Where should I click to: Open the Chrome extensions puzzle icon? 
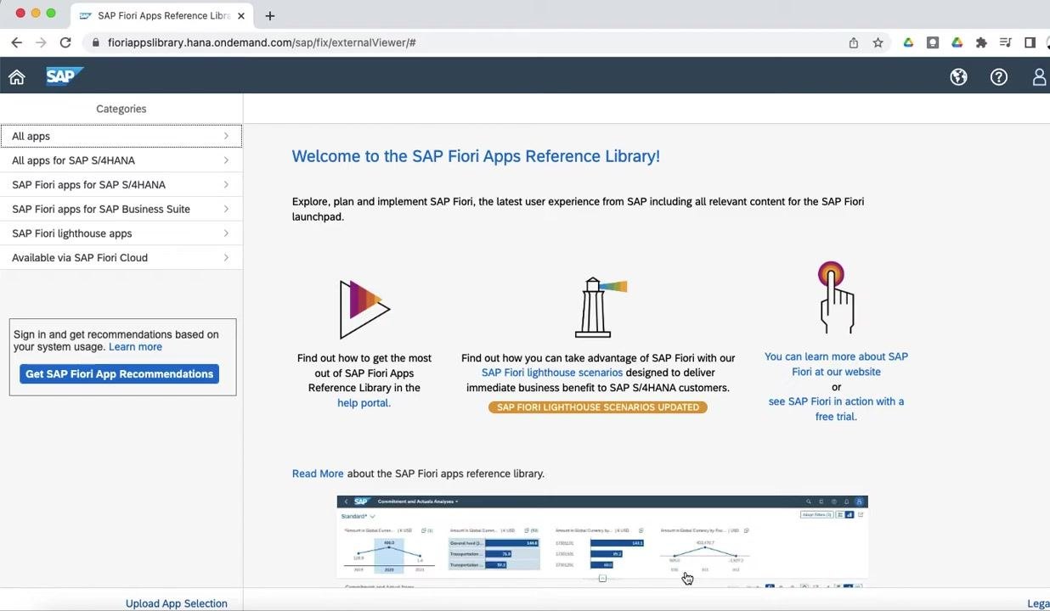[981, 42]
